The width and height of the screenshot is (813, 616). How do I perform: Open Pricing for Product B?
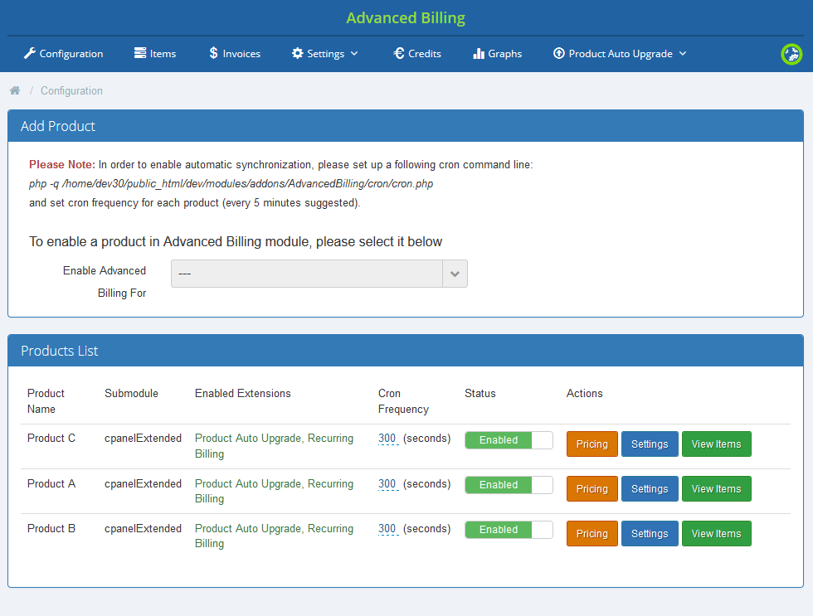592,534
